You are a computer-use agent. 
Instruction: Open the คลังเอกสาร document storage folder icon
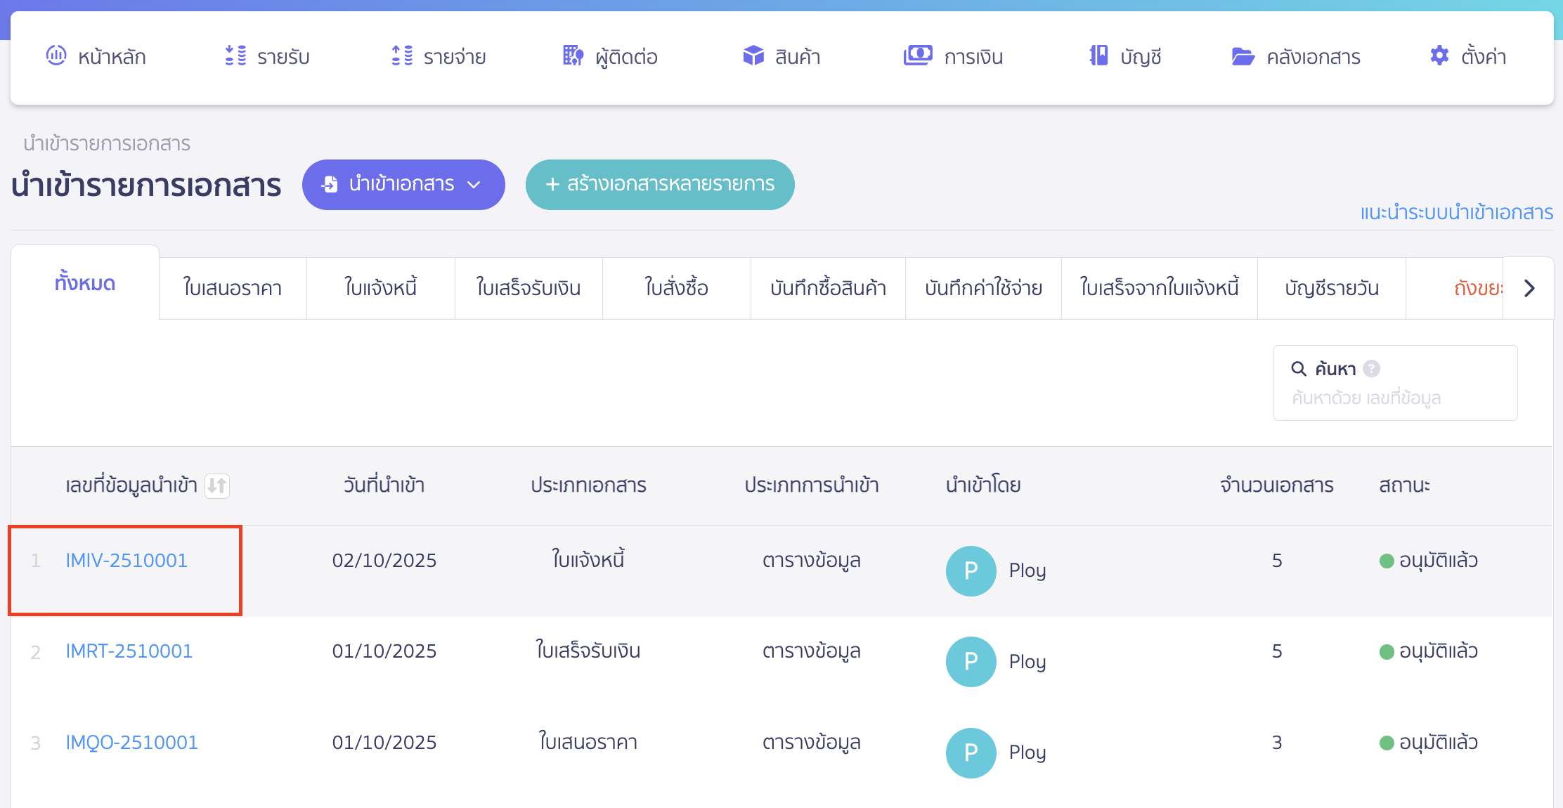click(x=1243, y=56)
